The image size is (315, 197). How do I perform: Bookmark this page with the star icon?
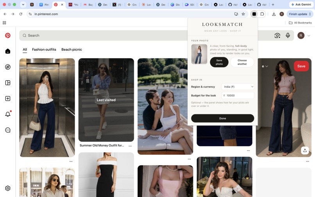click(243, 14)
